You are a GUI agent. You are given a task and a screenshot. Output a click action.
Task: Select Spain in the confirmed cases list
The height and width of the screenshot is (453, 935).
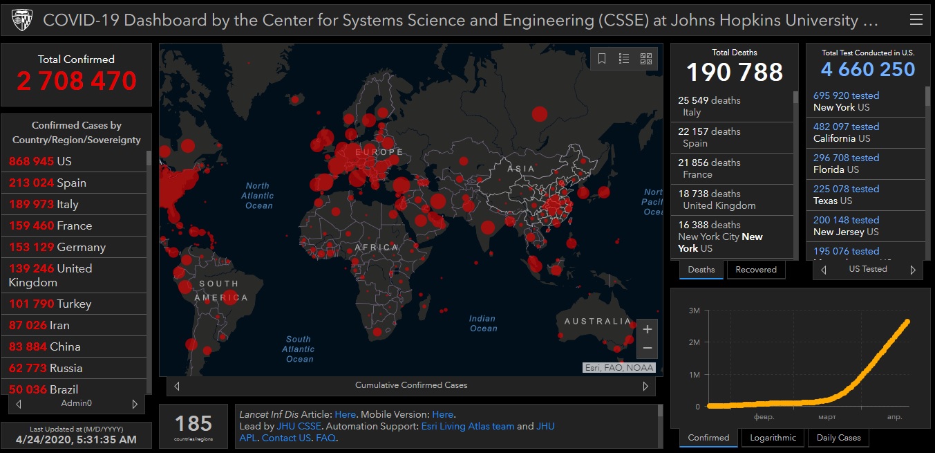tap(73, 183)
